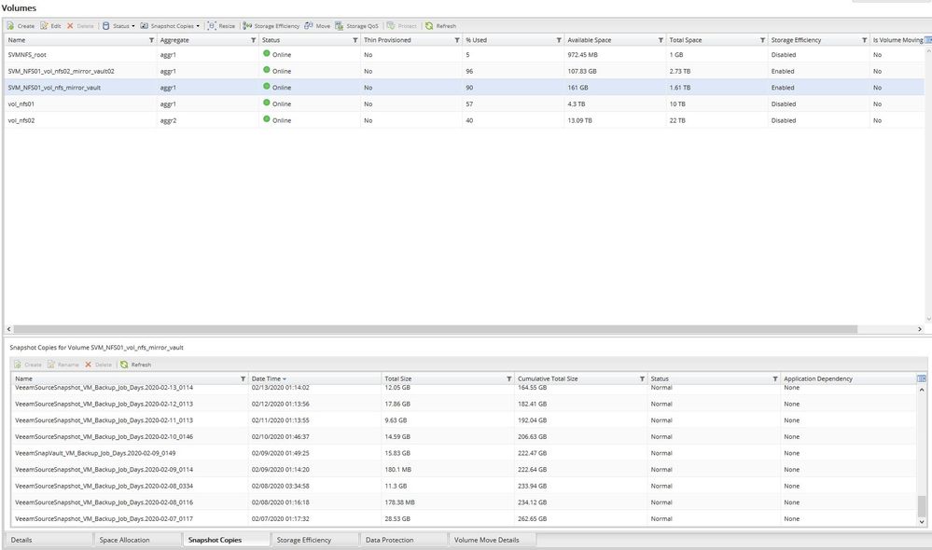Select the vol_nfs01 volume row
Screen dimensions: 932x550
(x=464, y=104)
